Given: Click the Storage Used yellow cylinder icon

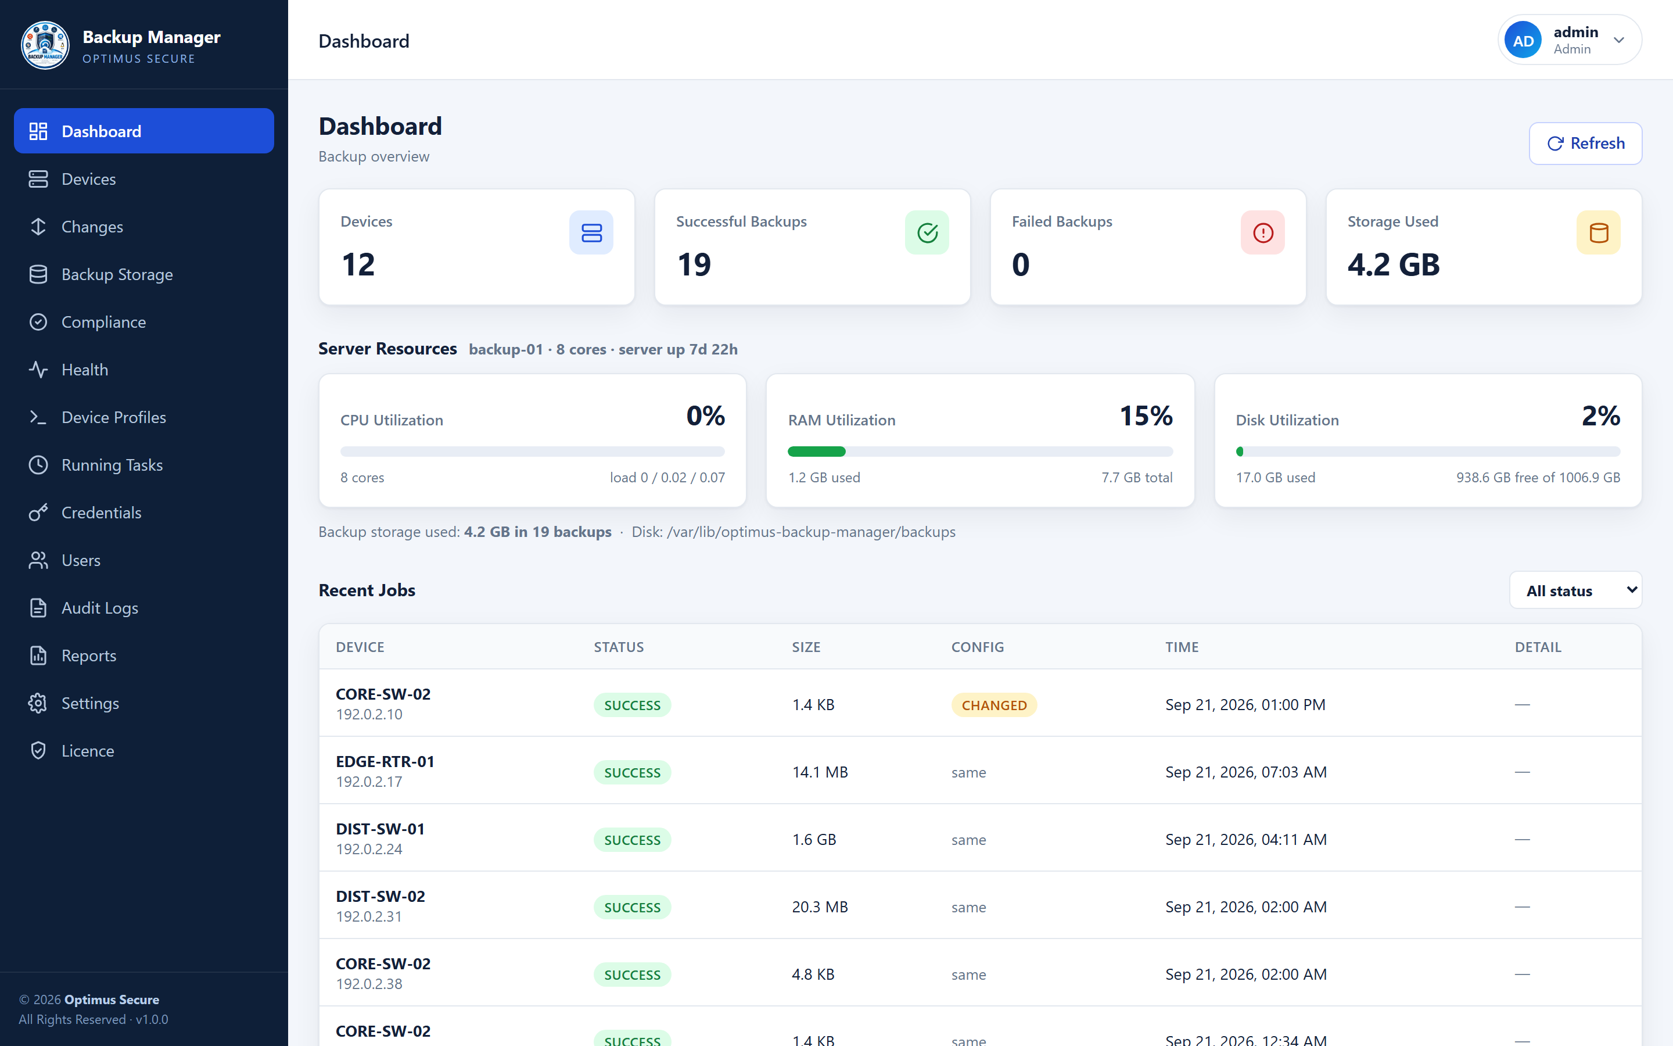Looking at the screenshot, I should [x=1598, y=232].
